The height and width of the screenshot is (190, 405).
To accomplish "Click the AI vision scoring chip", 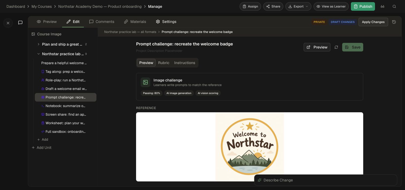I will [208, 93].
